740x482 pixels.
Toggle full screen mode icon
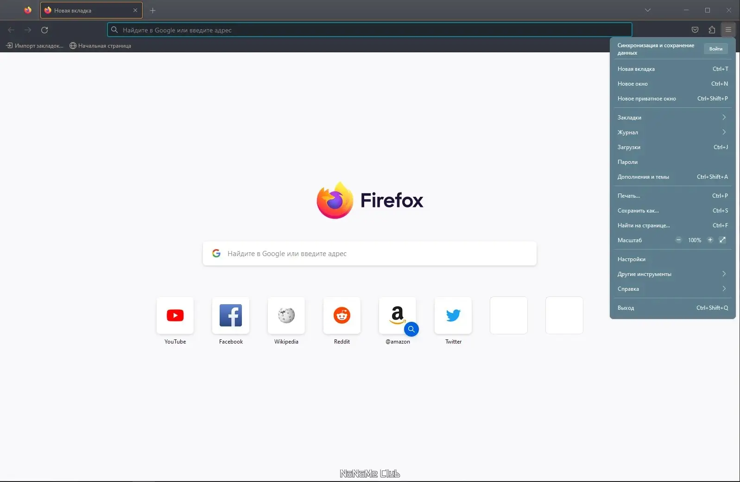pos(722,240)
